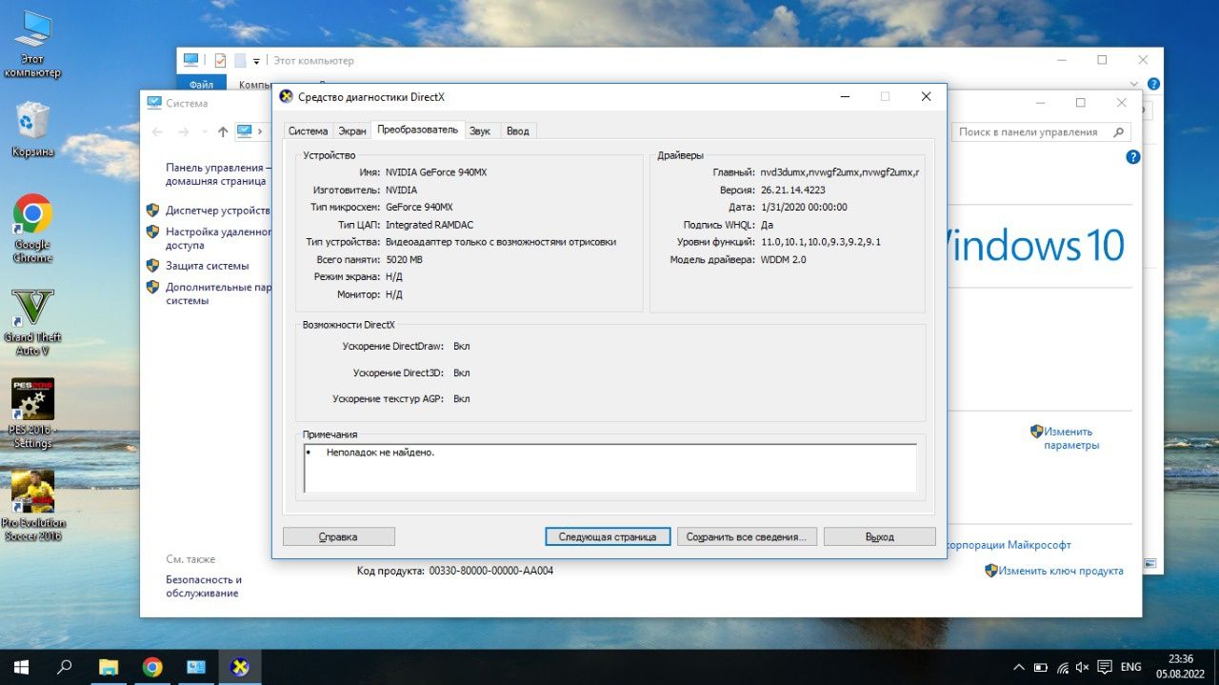The width and height of the screenshot is (1219, 685).
Task: Click the memory value 5020 MB
Action: [404, 259]
